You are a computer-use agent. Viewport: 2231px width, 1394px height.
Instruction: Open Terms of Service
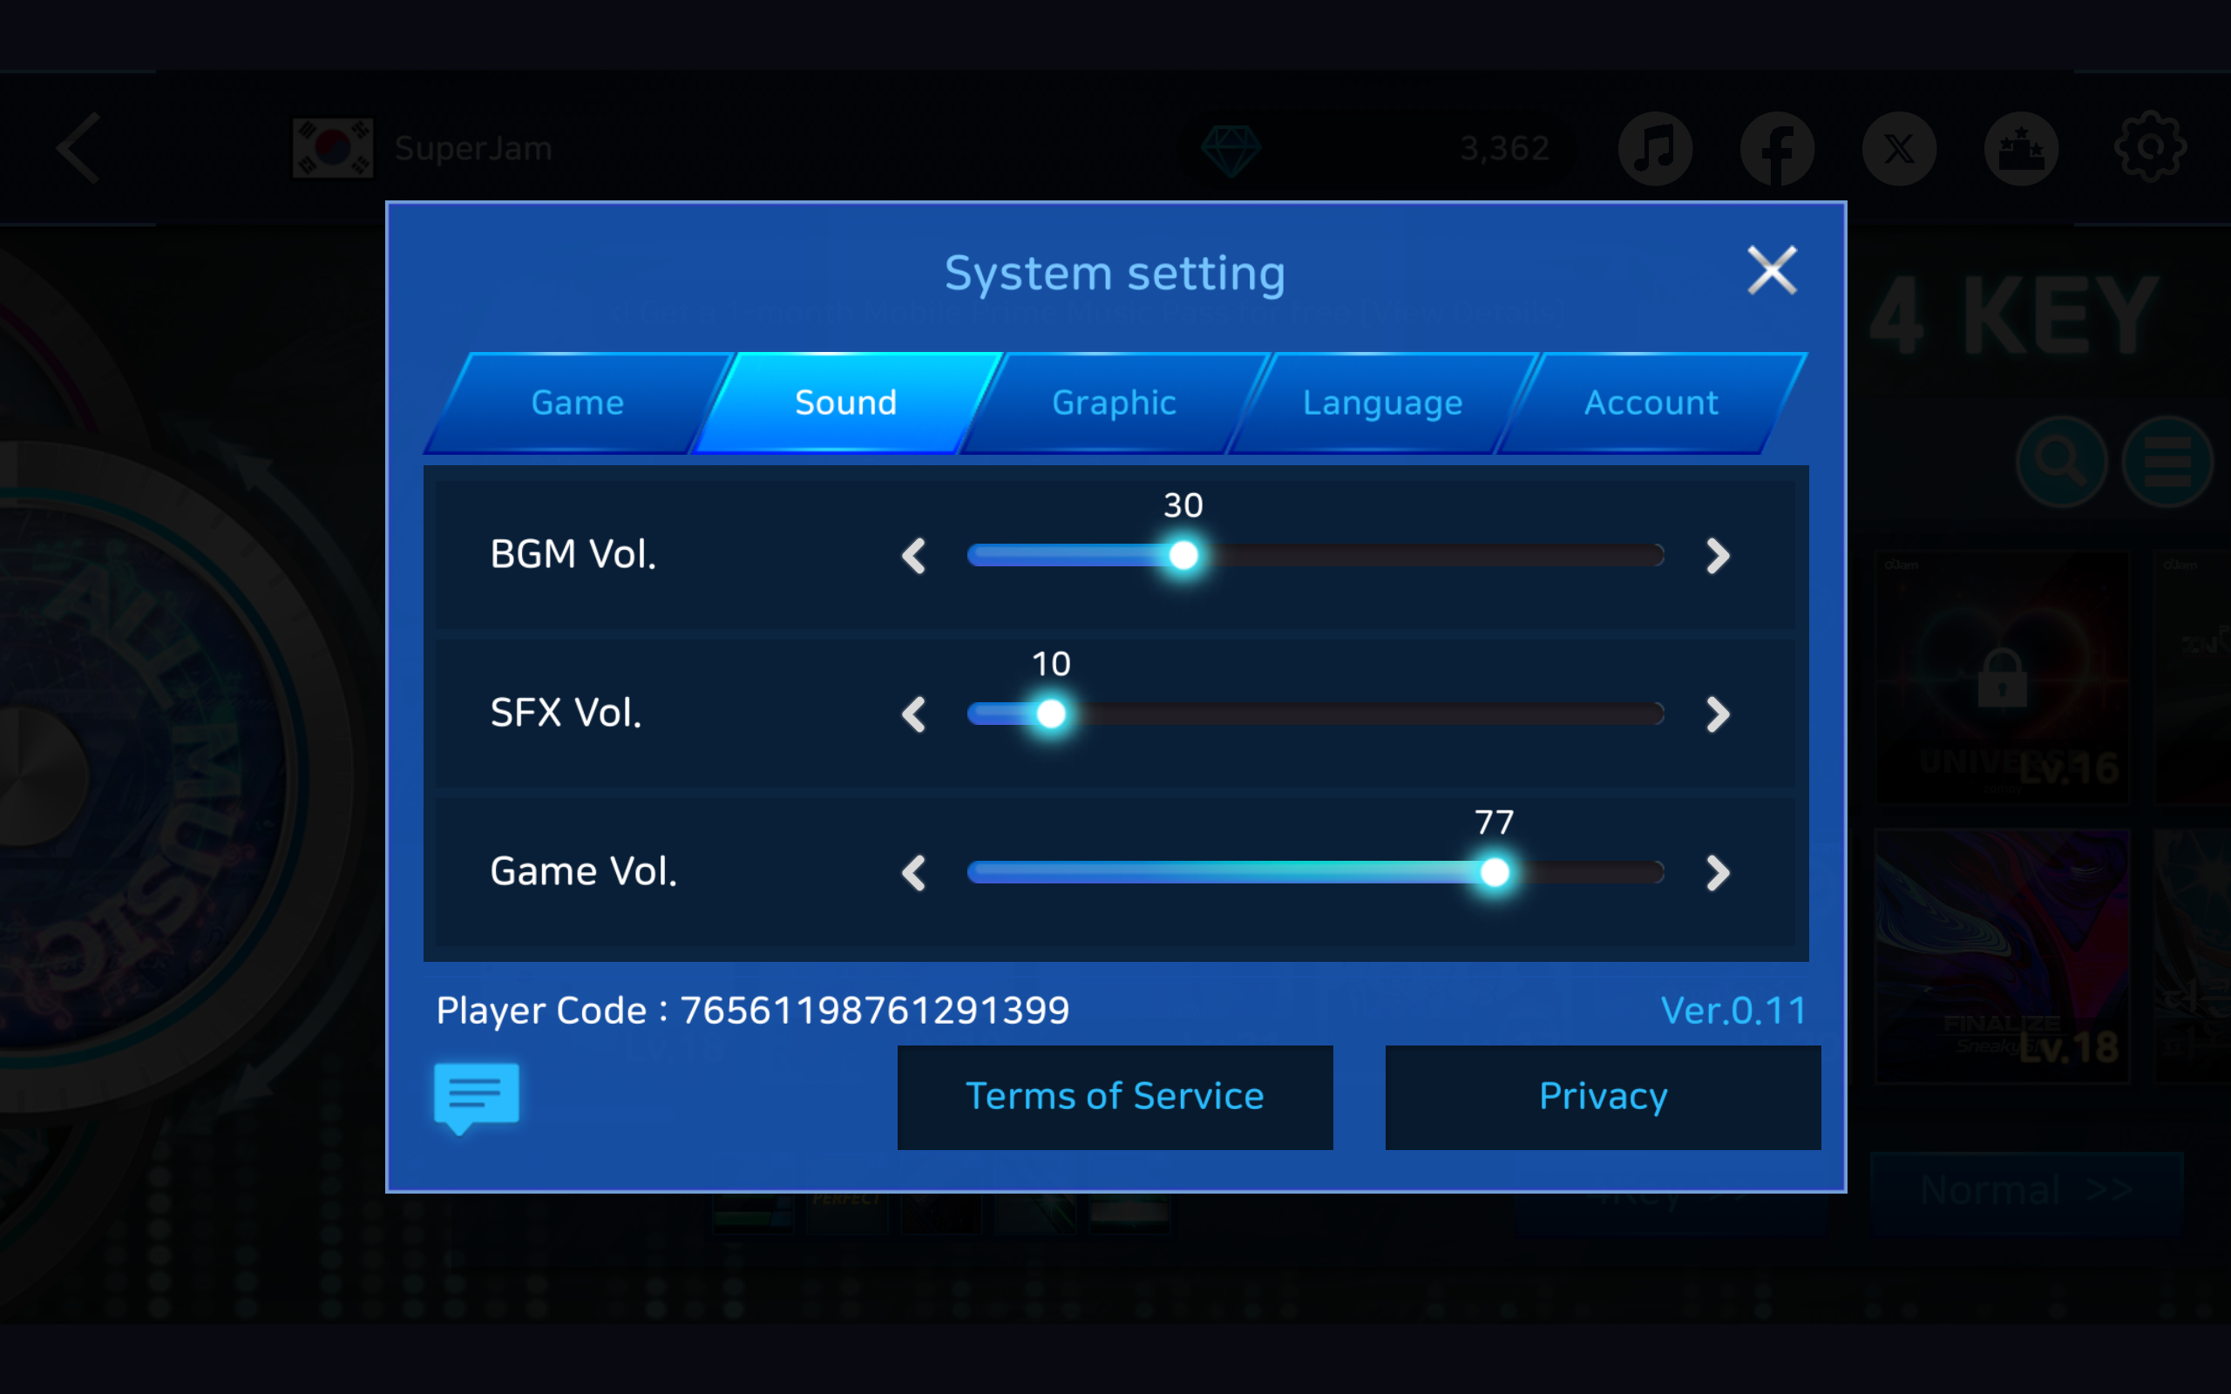pos(1115,1097)
